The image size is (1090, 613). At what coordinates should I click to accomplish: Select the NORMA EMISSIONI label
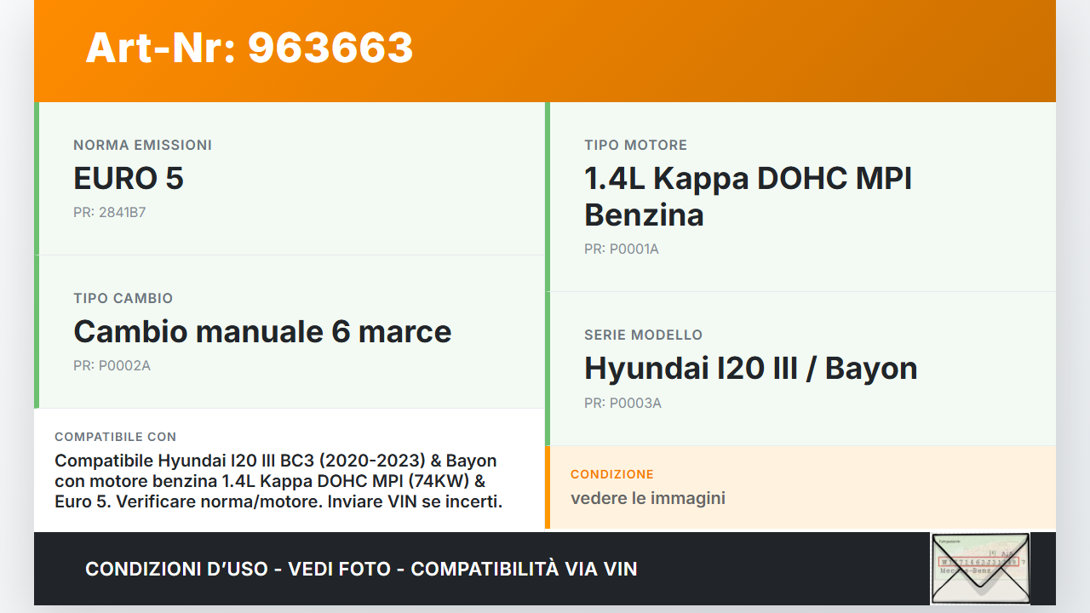142,146
